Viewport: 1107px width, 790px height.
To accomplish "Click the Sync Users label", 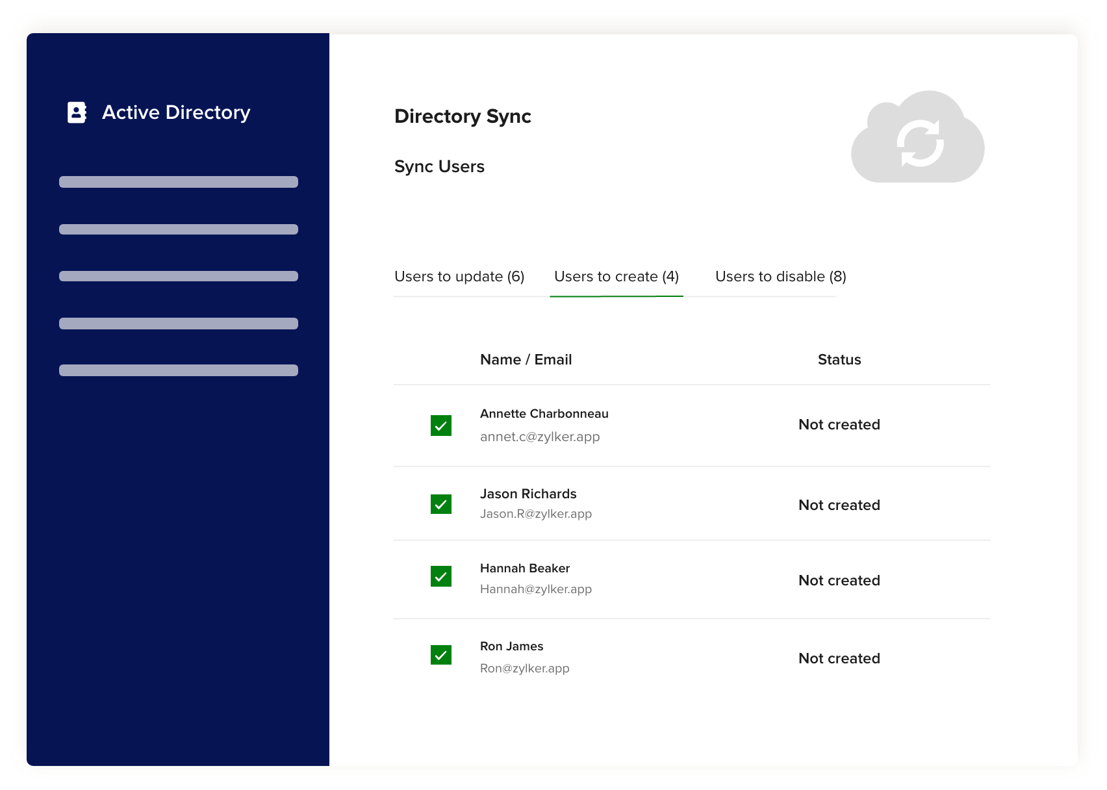I will coord(439,167).
